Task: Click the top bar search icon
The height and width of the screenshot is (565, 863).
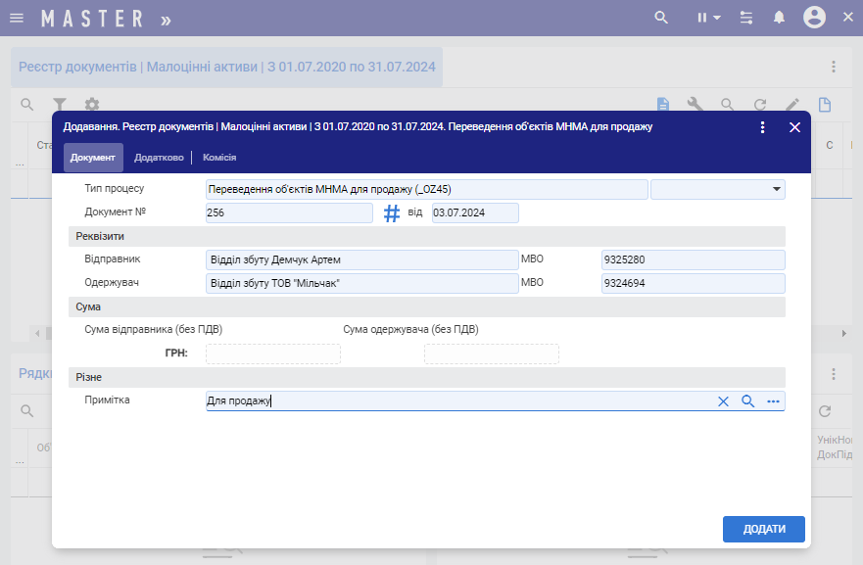Action: point(661,18)
